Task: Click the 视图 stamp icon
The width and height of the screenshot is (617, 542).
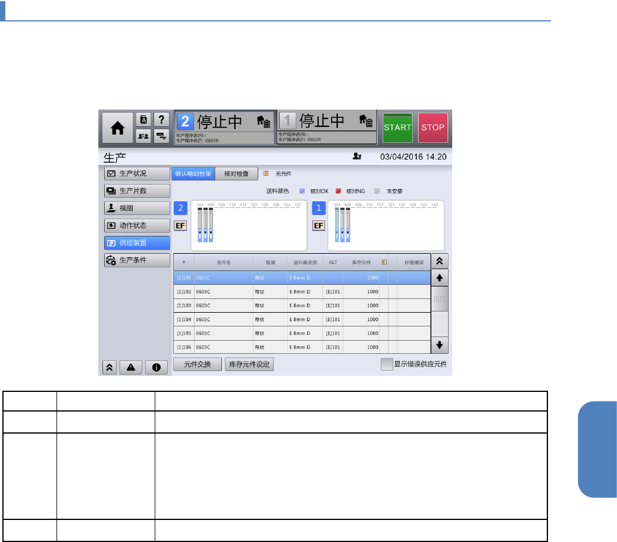Action: pos(111,208)
